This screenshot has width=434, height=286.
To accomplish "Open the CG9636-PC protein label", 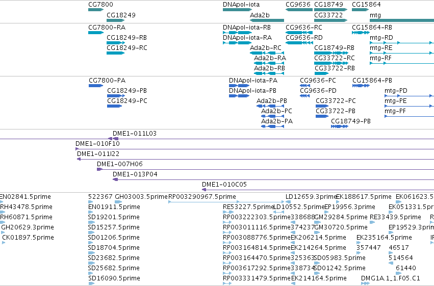I will point(318,81).
